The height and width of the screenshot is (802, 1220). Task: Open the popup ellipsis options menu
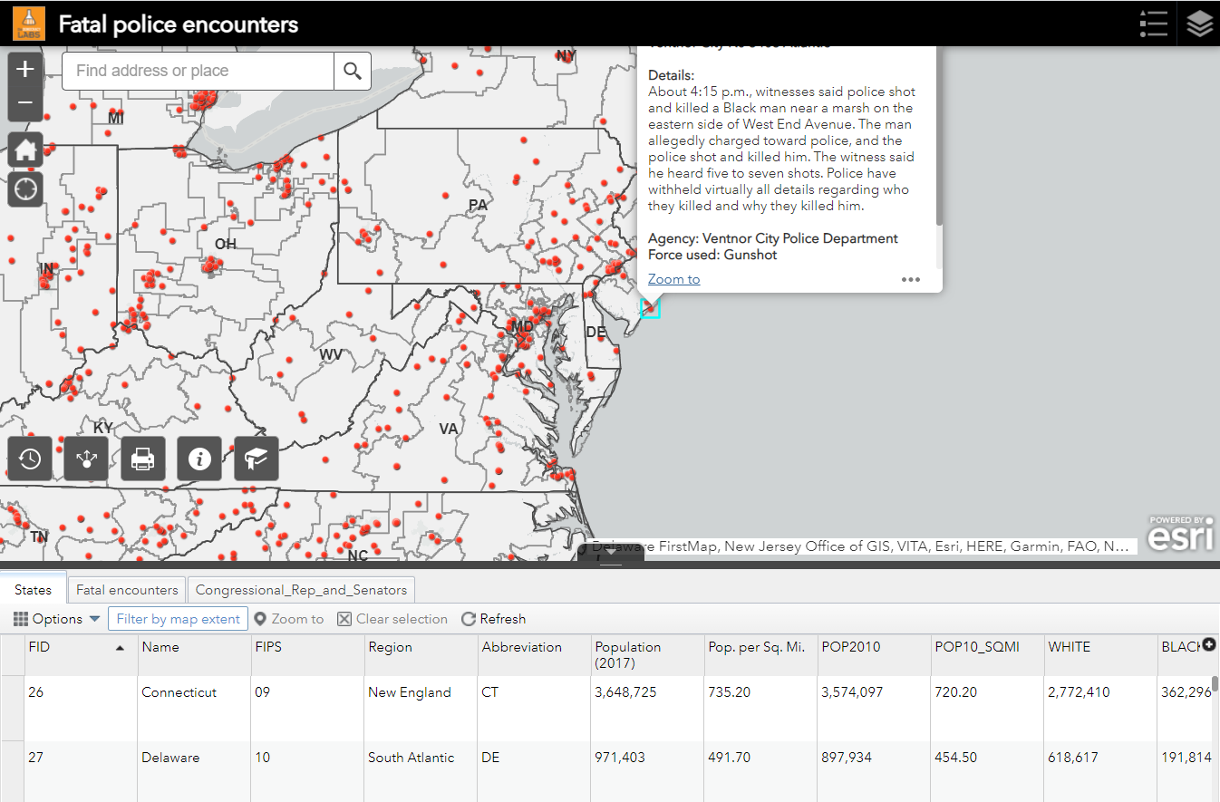click(x=910, y=280)
